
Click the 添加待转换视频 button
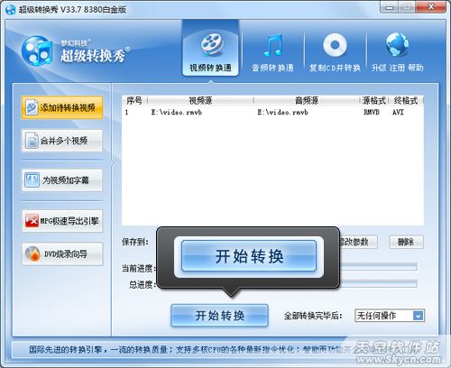(62, 107)
